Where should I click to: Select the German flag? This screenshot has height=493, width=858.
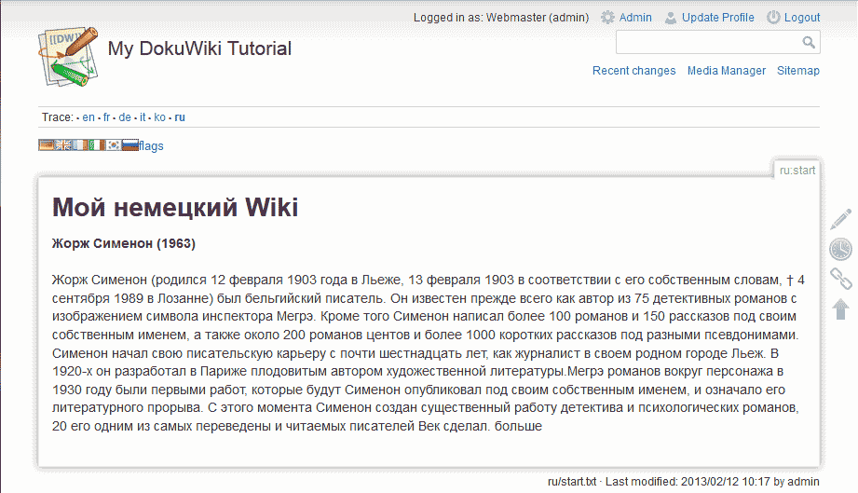tap(47, 145)
